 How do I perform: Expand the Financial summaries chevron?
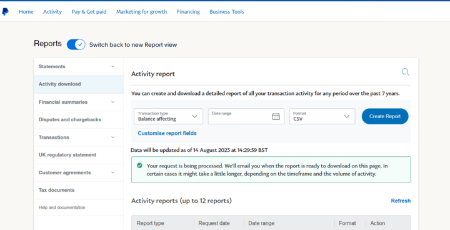112,102
